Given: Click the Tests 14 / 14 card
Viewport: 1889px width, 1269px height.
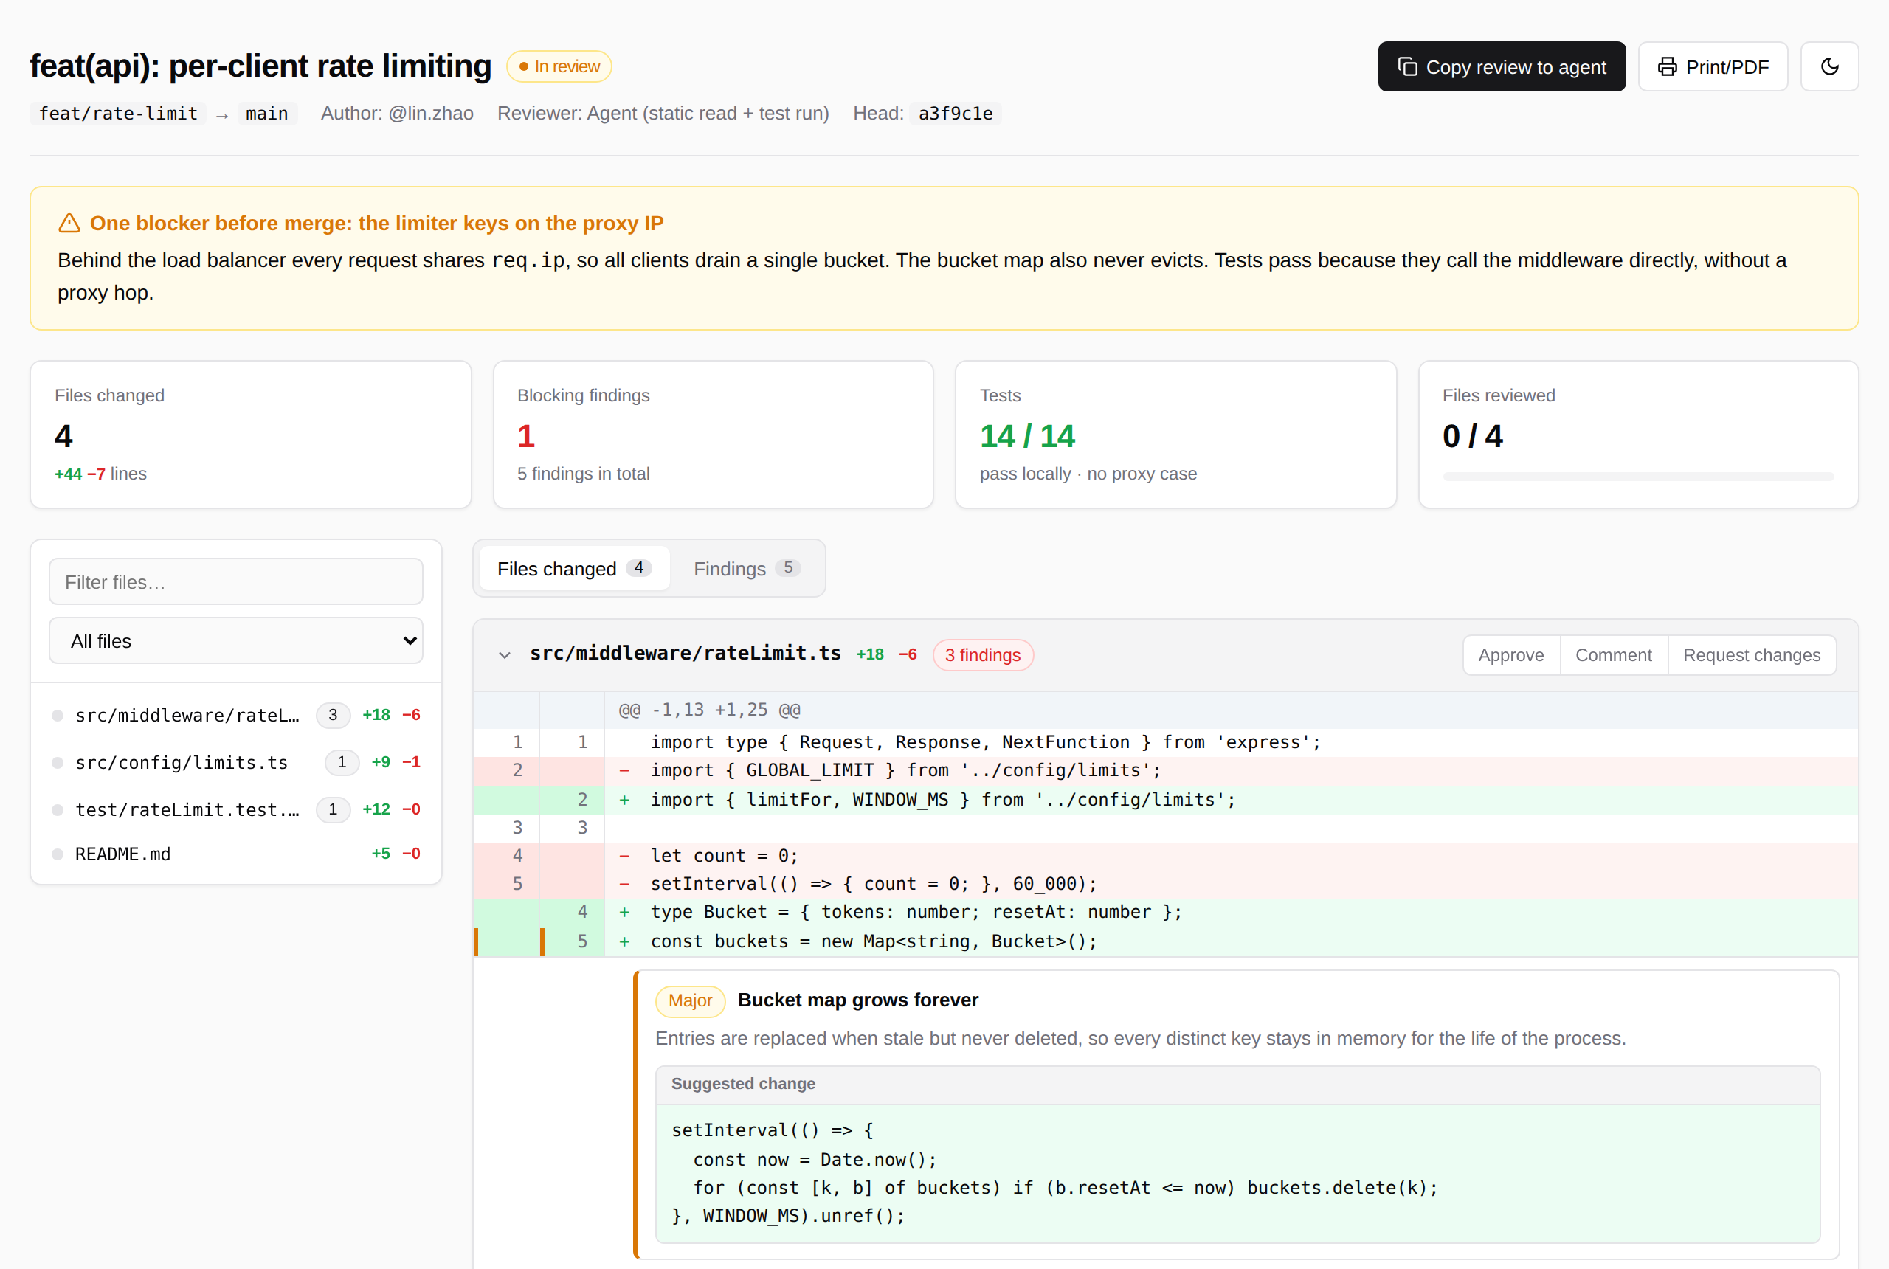Looking at the screenshot, I should tap(1175, 435).
